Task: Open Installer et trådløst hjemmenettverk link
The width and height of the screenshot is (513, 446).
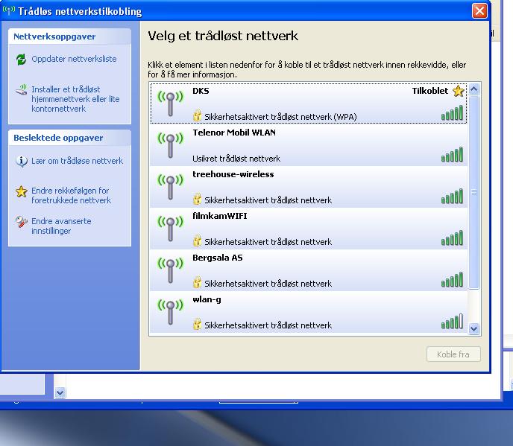Action: [75, 99]
